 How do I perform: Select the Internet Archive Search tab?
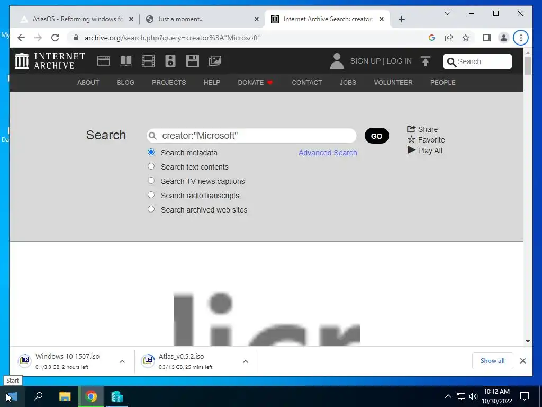point(327,19)
